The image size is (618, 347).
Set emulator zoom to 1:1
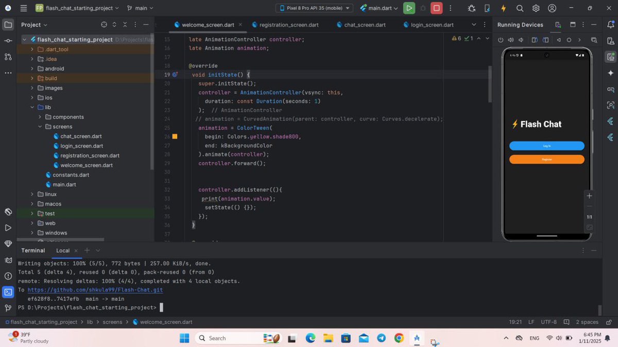[590, 217]
